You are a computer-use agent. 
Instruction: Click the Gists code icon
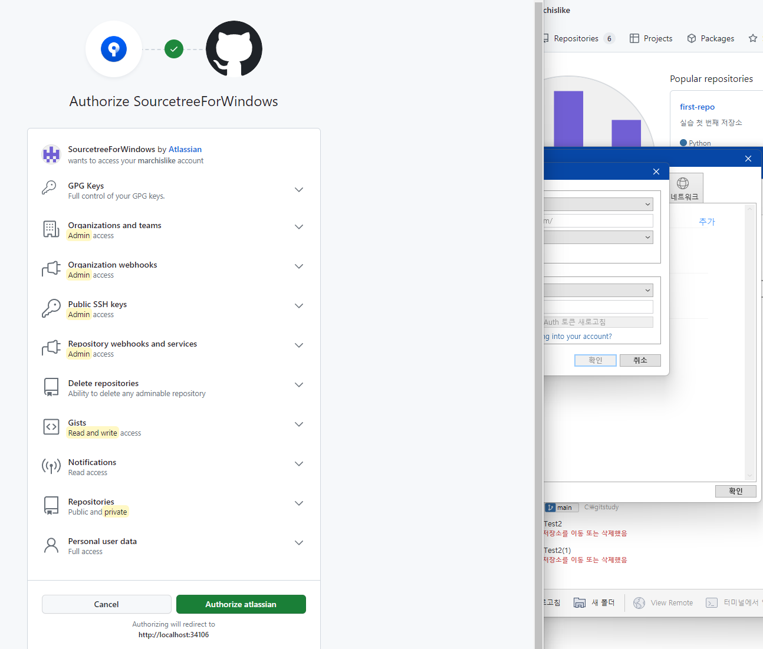(x=51, y=427)
